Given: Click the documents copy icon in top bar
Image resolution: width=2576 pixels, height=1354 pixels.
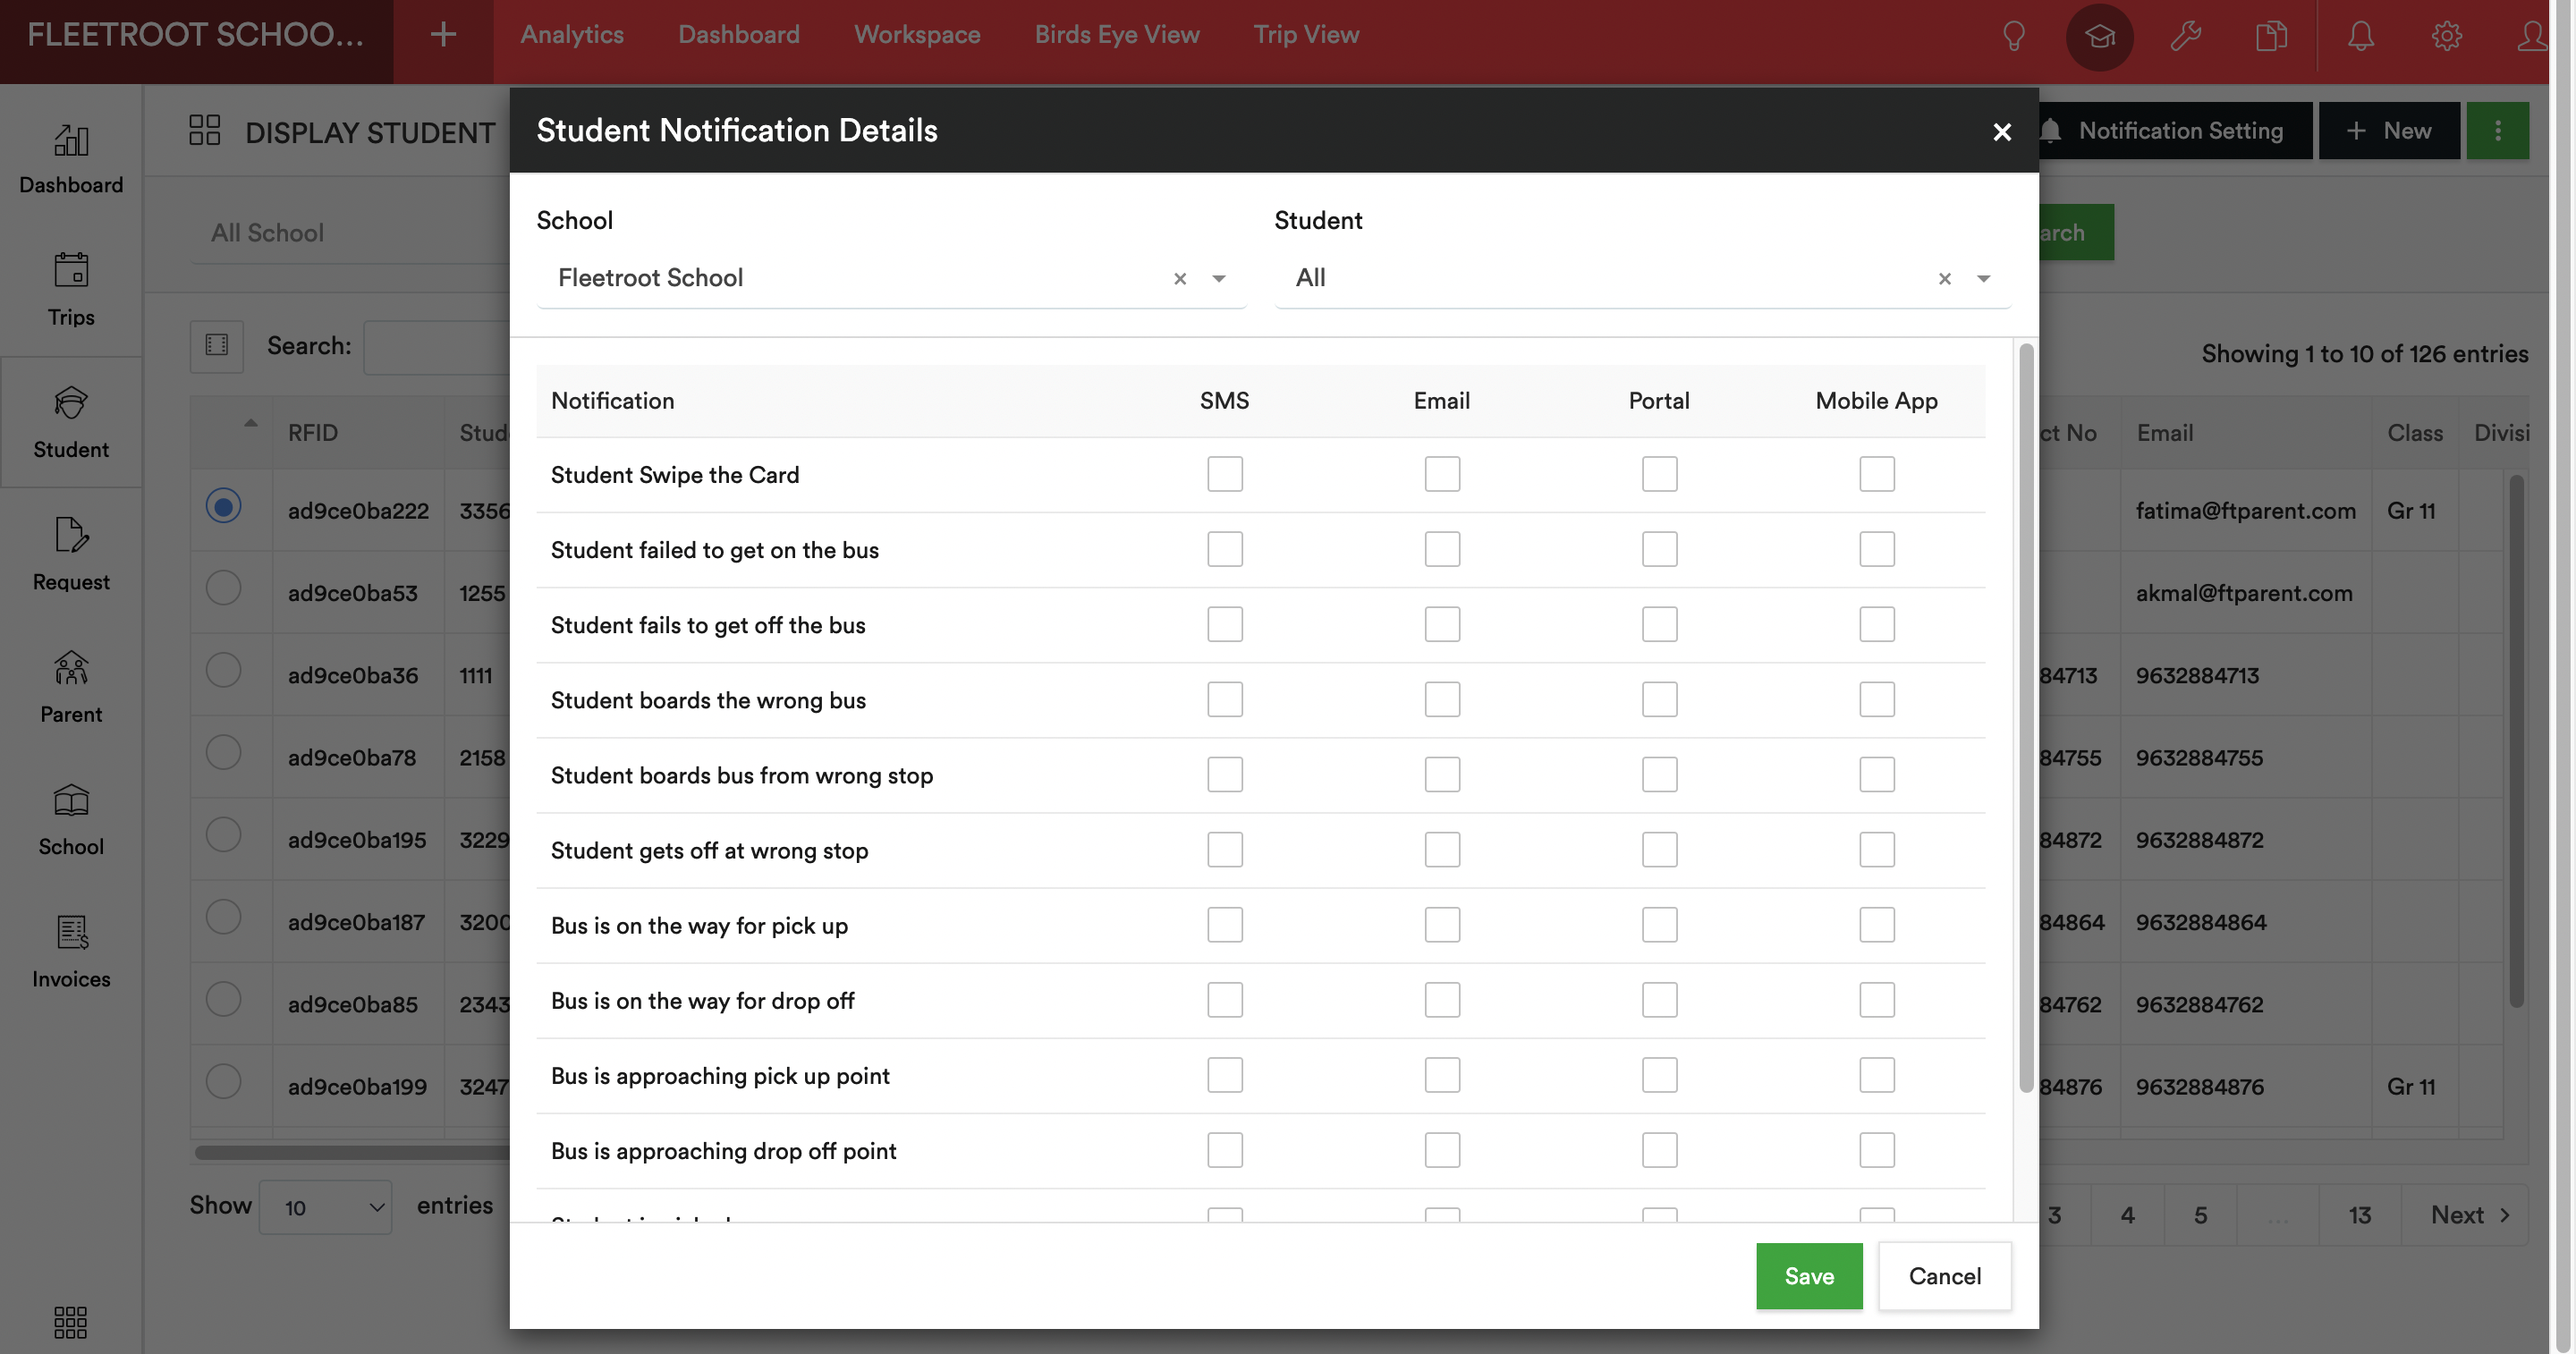Looking at the screenshot, I should coord(2272,36).
